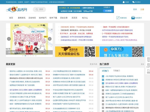Switch to the 7天热门 tab

click(x=116, y=71)
